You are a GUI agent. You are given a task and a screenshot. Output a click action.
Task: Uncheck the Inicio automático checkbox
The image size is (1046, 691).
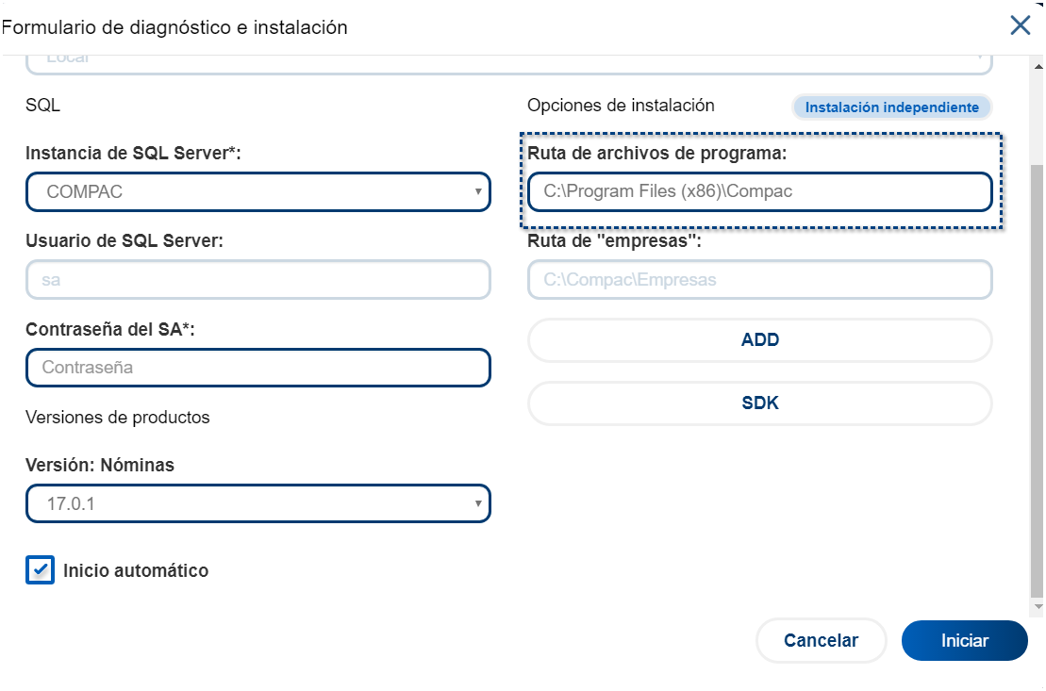(40, 570)
